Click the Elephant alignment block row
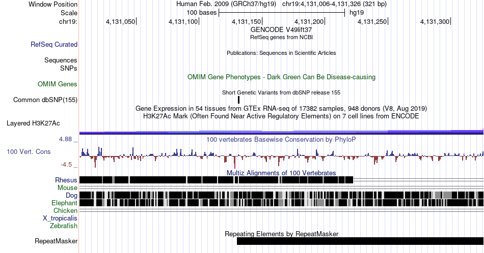This screenshot has width=484, height=253. pos(281,203)
